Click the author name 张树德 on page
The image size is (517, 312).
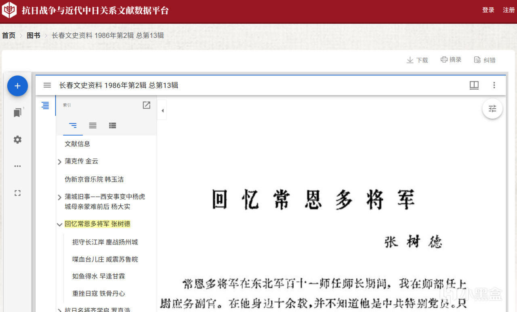(x=413, y=242)
